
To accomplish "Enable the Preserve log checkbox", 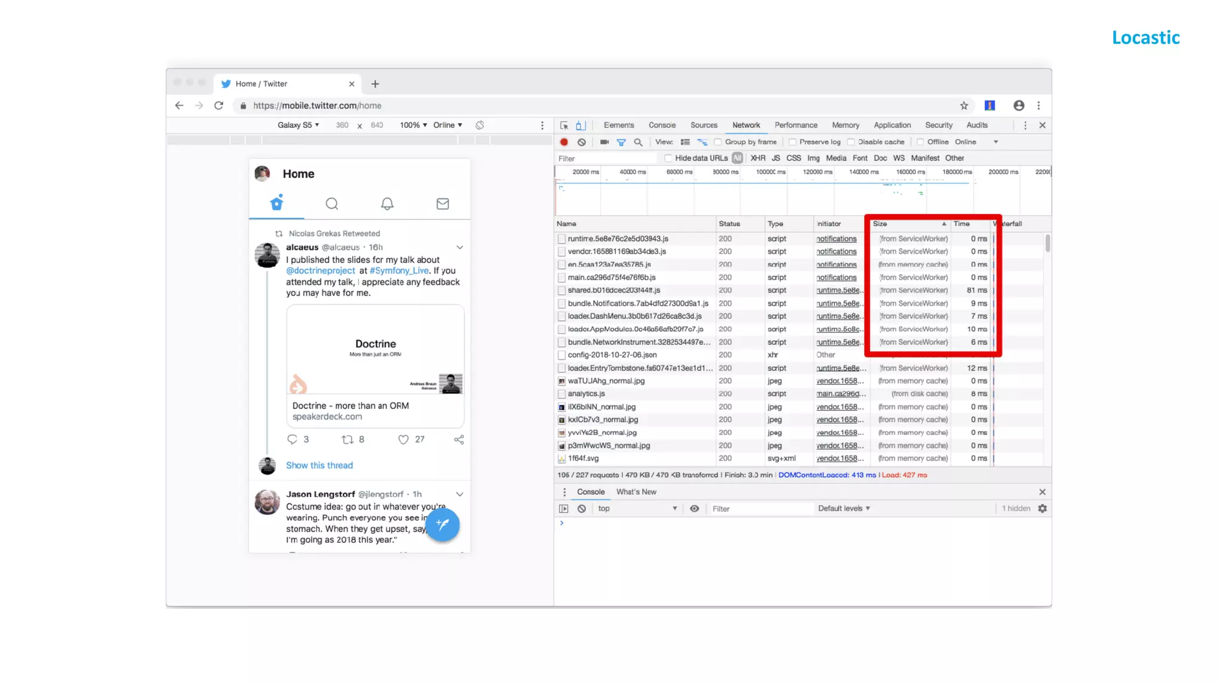I will pos(792,142).
